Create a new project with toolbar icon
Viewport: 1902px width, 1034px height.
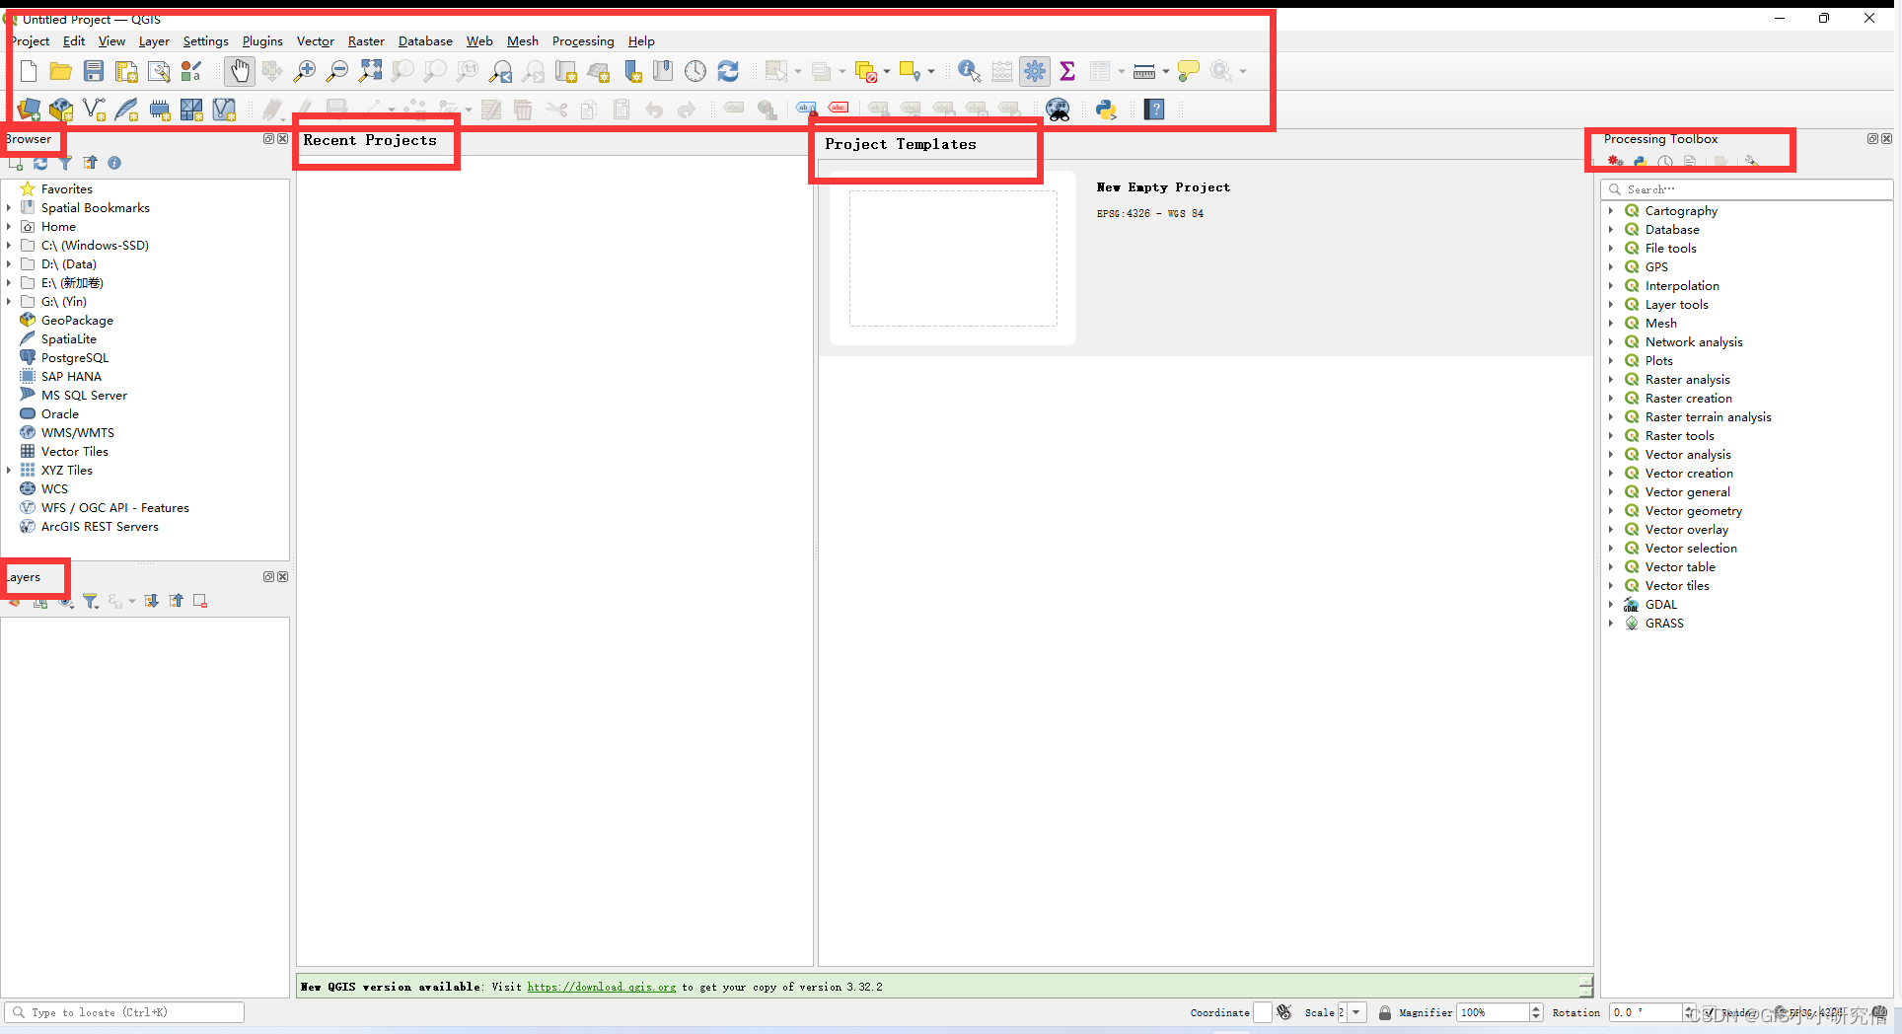[x=29, y=71]
